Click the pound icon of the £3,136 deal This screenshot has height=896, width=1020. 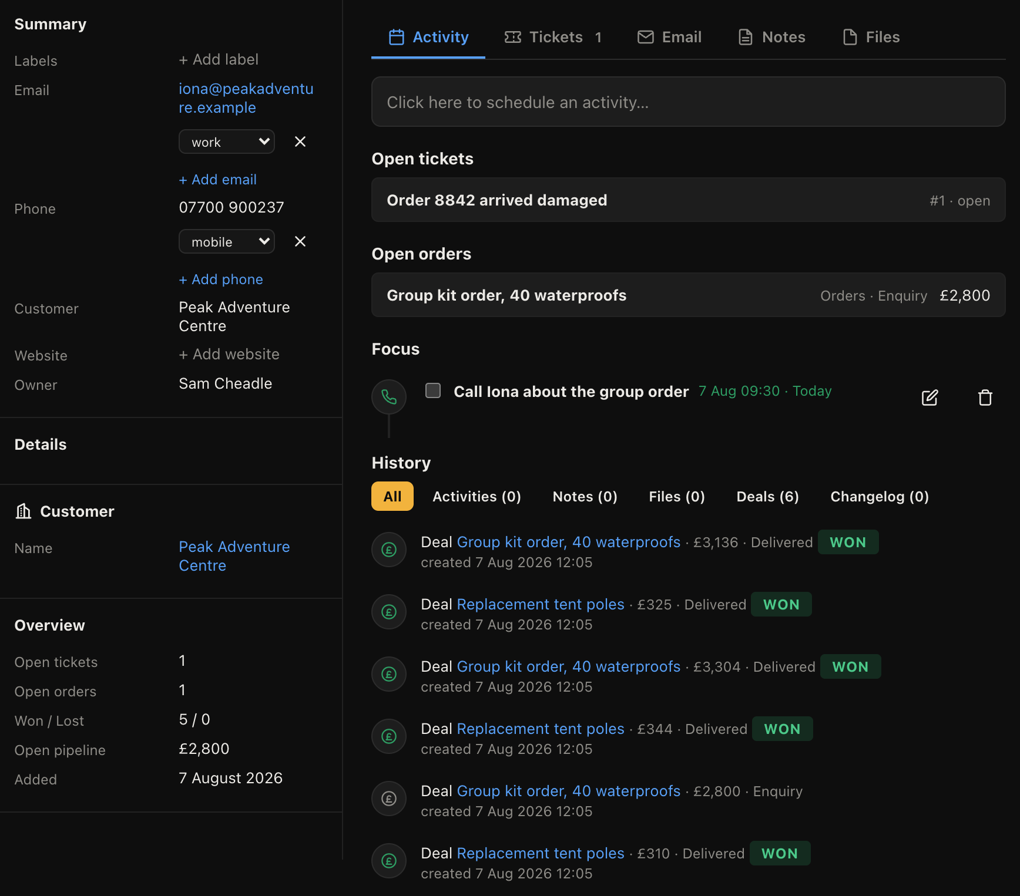(x=389, y=550)
